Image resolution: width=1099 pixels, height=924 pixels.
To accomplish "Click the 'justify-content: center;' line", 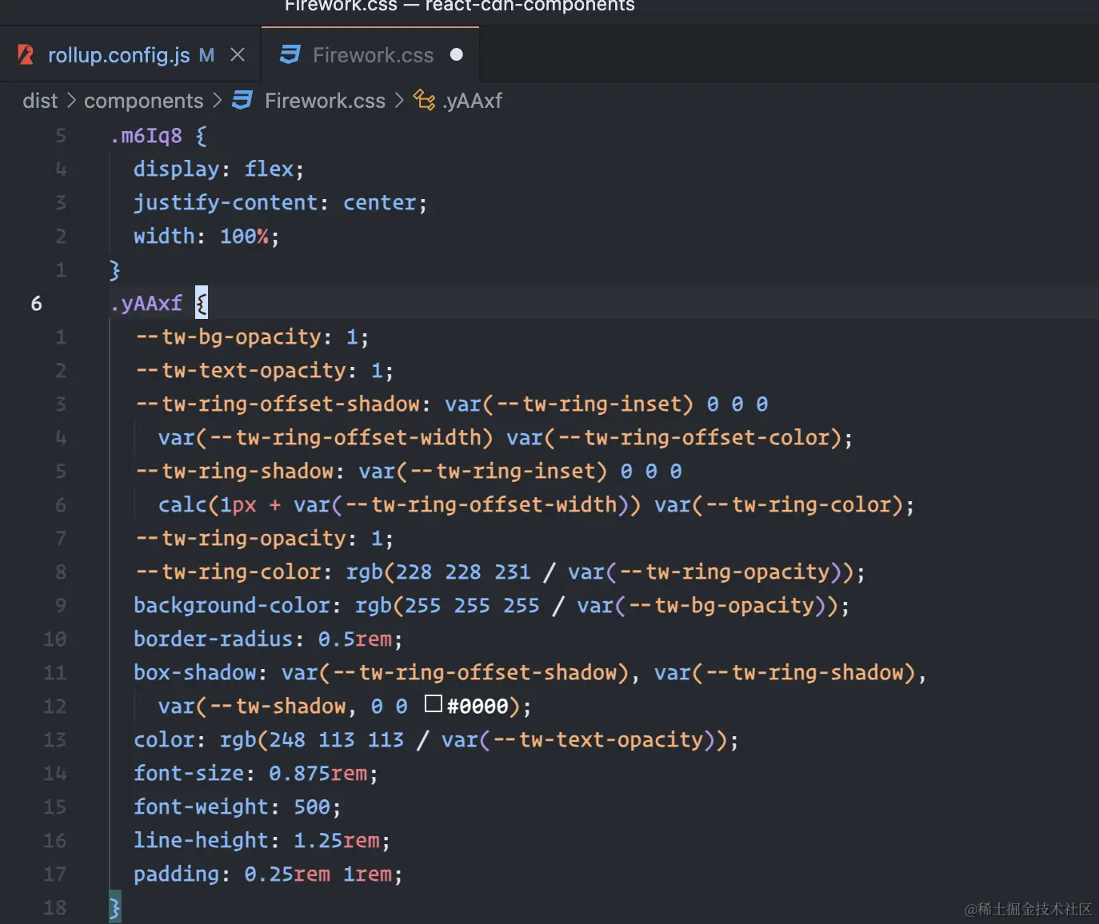I will point(280,203).
